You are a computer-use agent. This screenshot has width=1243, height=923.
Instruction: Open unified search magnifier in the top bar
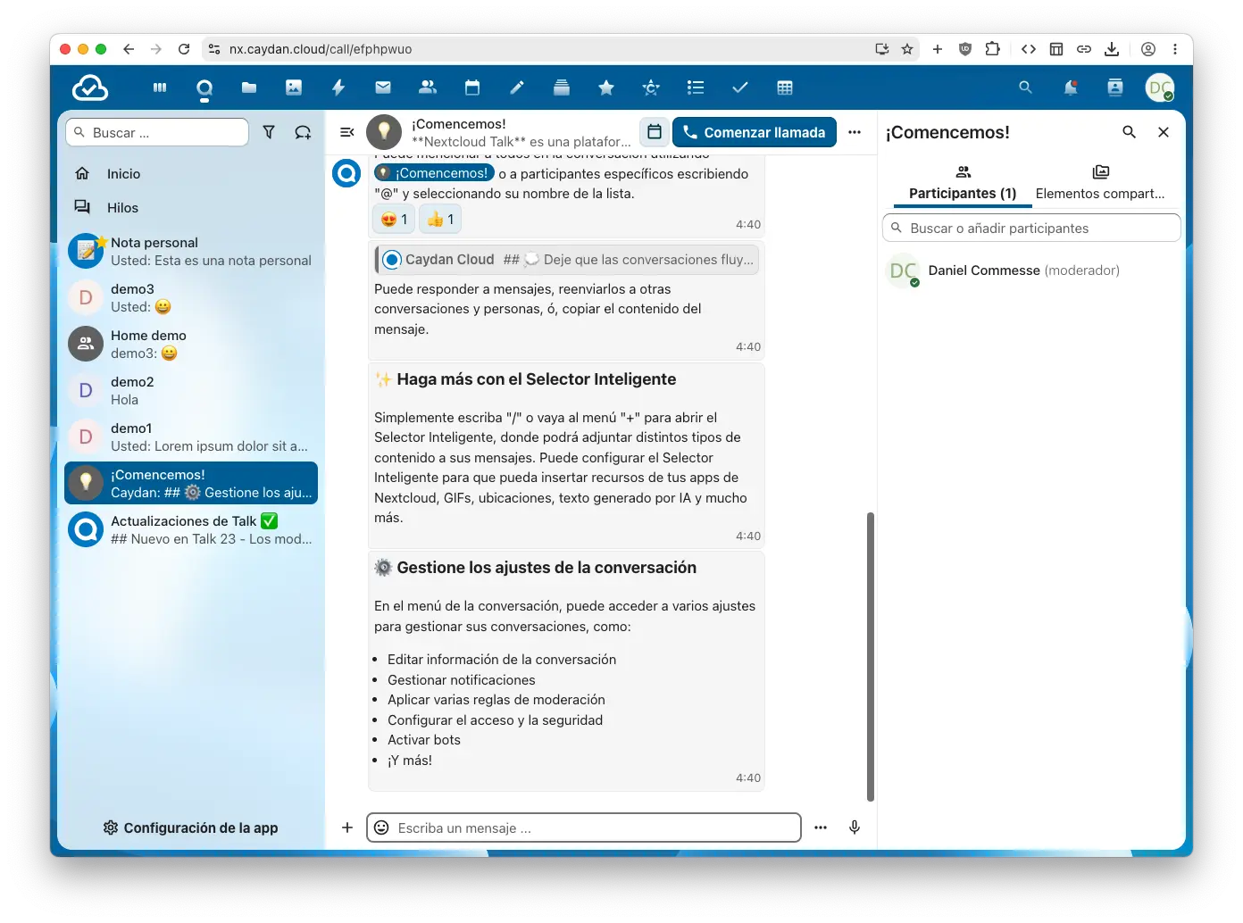click(1025, 87)
